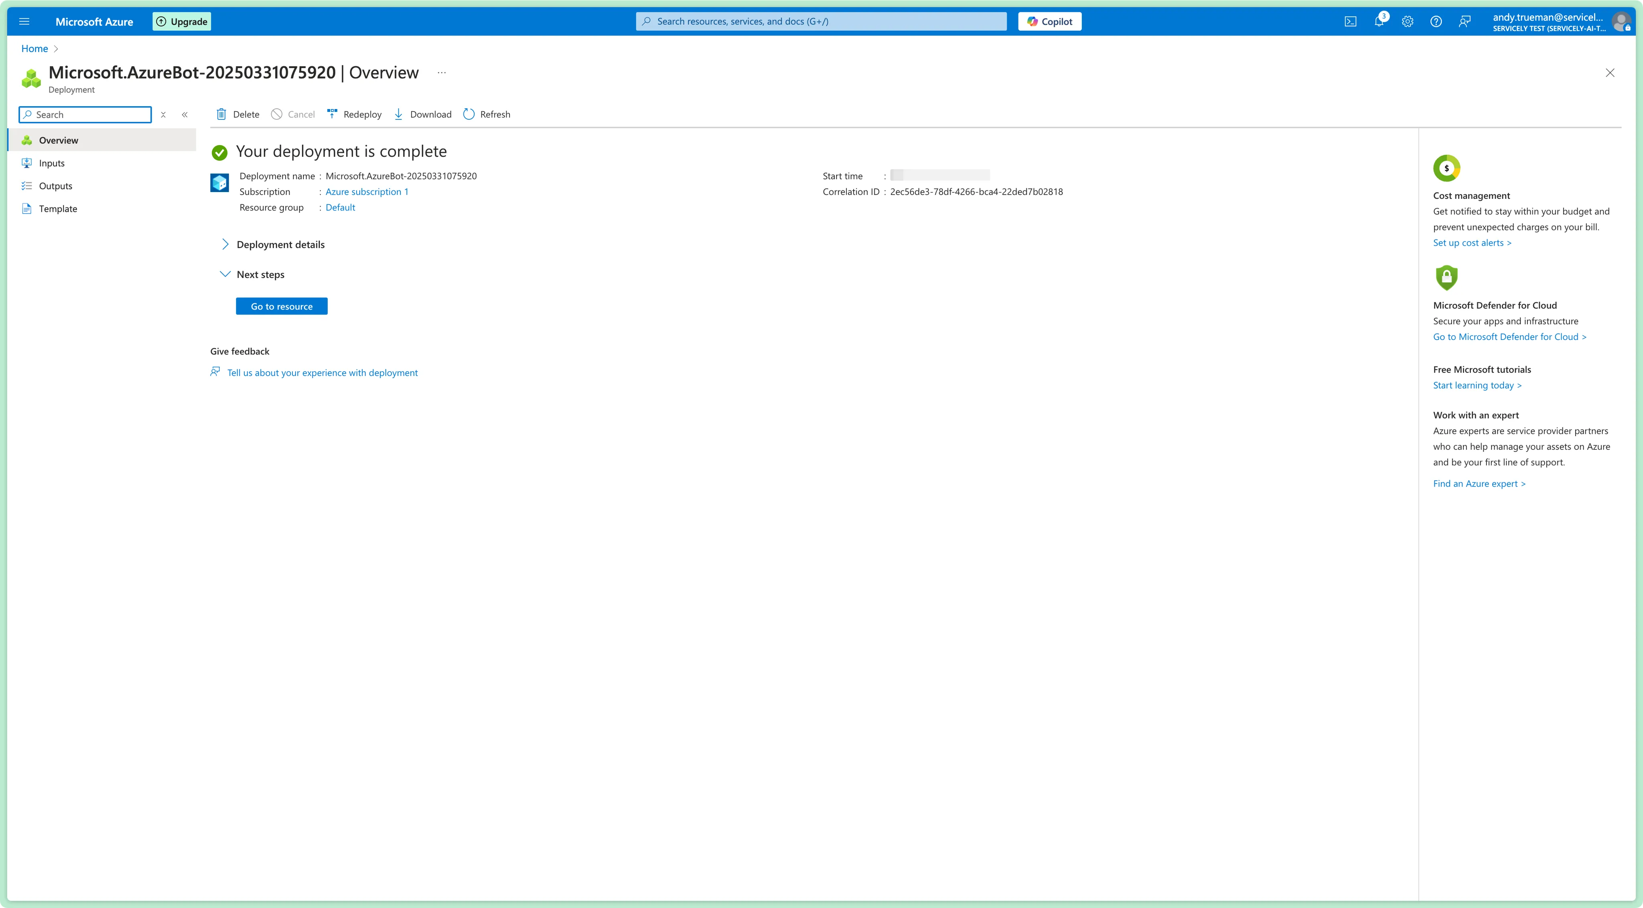This screenshot has height=908, width=1643.
Task: Click the Free Microsoft tutorials heading
Action: tap(1482, 370)
